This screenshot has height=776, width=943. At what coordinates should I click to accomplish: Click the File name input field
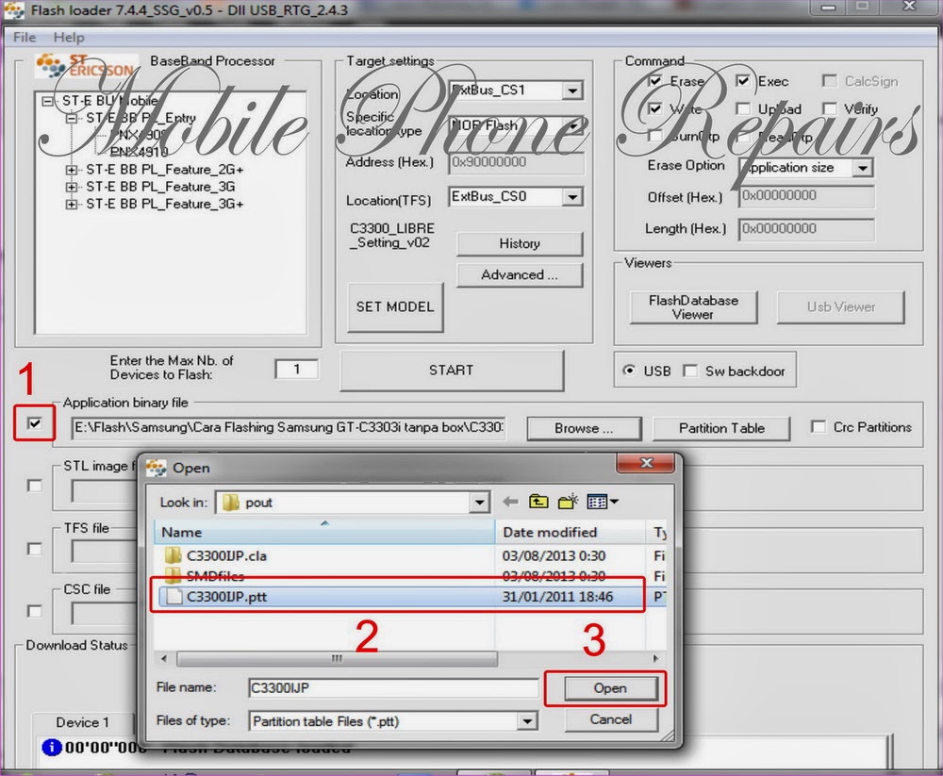[393, 687]
